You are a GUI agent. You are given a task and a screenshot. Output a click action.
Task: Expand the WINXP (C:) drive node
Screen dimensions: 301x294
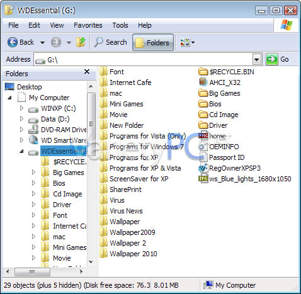(x=21, y=108)
